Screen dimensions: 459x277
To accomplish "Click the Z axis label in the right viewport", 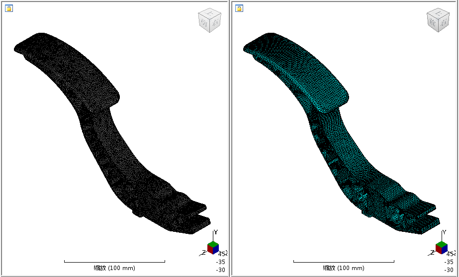I will (432, 253).
